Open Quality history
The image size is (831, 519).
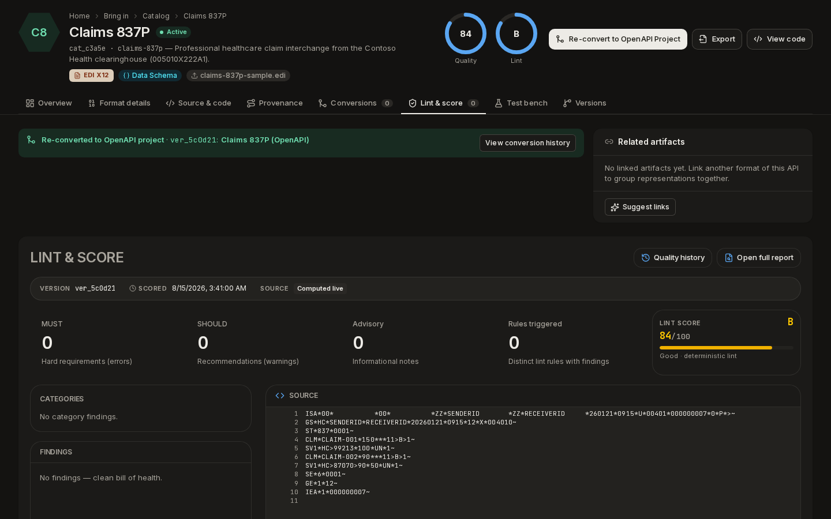coord(673,258)
